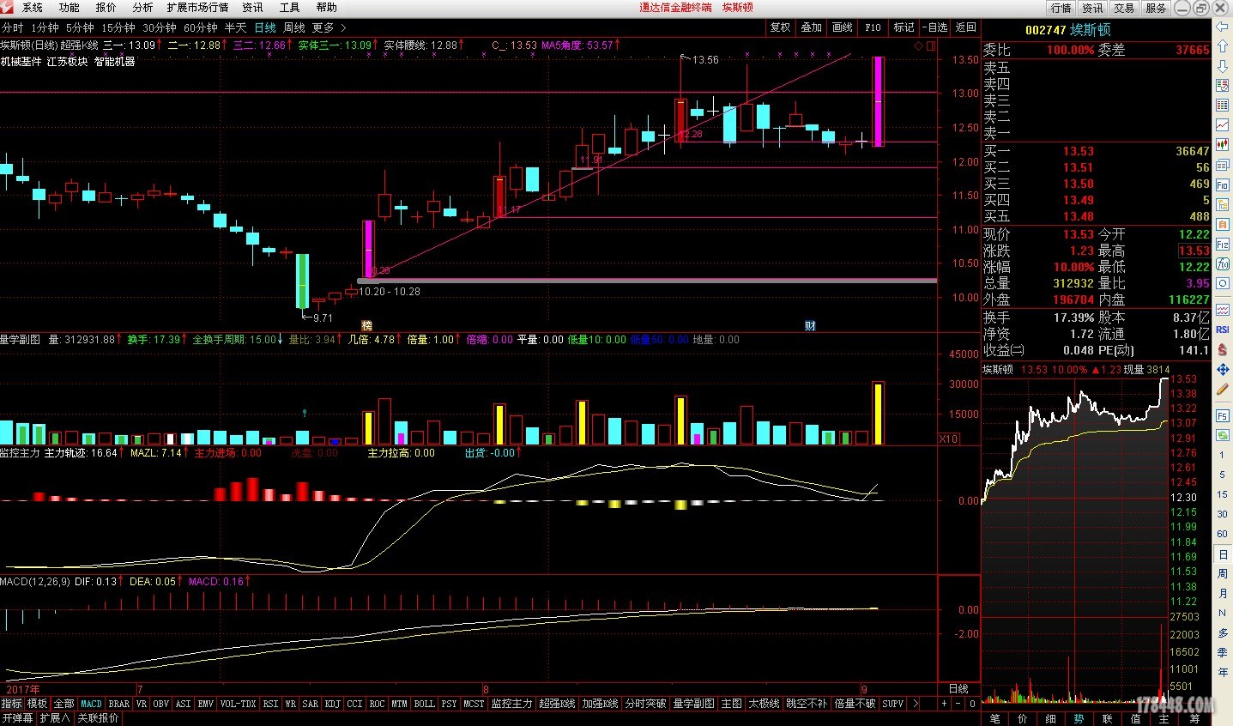Open the 模板 template selector

tap(37, 704)
